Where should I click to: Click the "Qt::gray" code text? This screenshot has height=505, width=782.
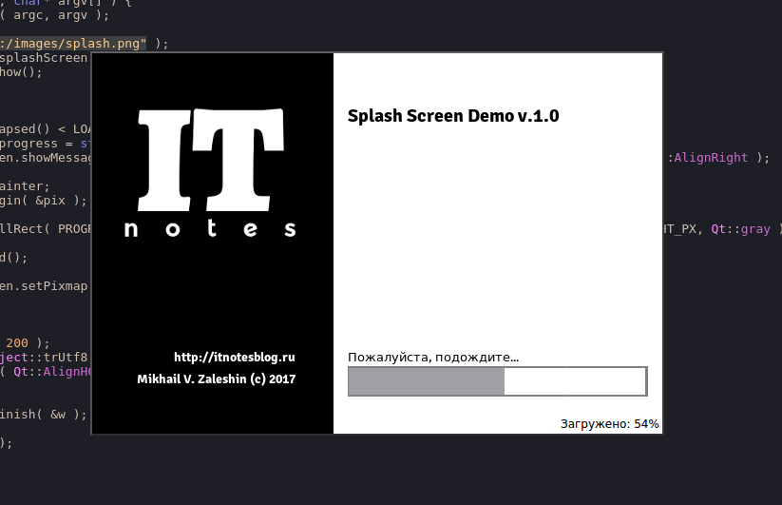(x=740, y=229)
